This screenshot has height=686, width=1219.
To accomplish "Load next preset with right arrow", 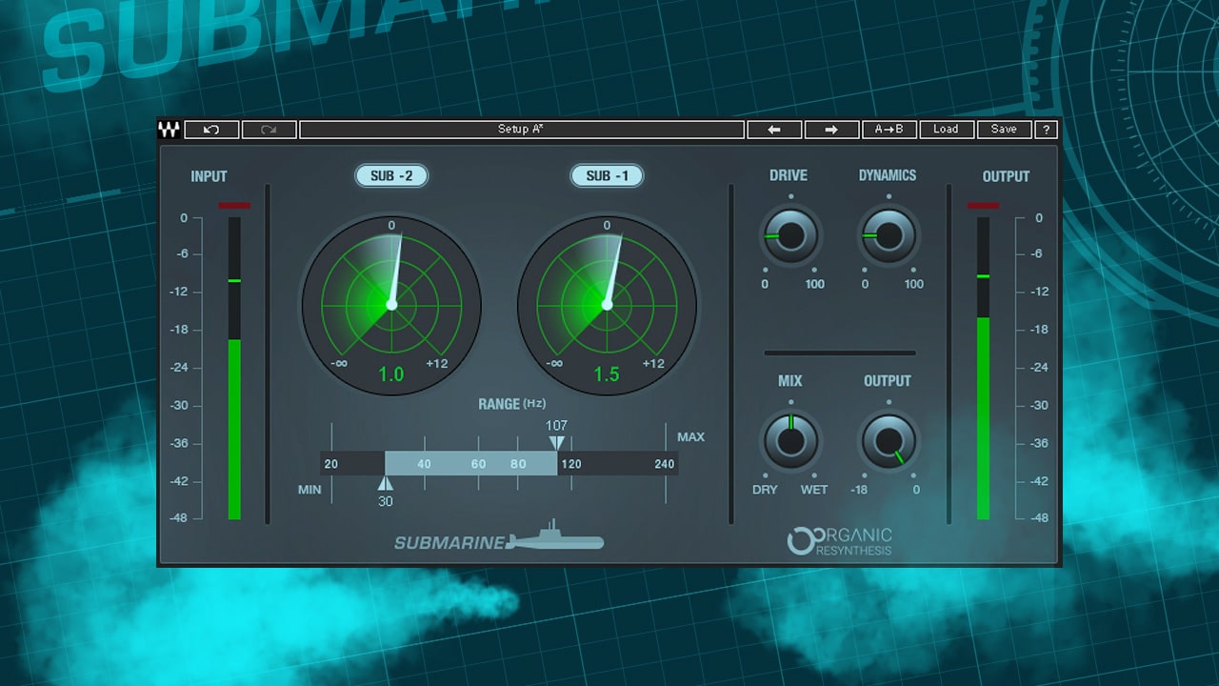I will click(x=831, y=130).
